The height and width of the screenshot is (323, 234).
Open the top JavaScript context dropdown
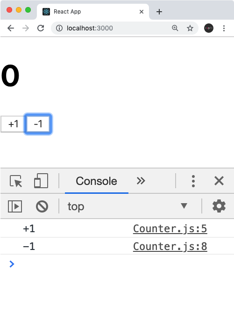point(128,206)
